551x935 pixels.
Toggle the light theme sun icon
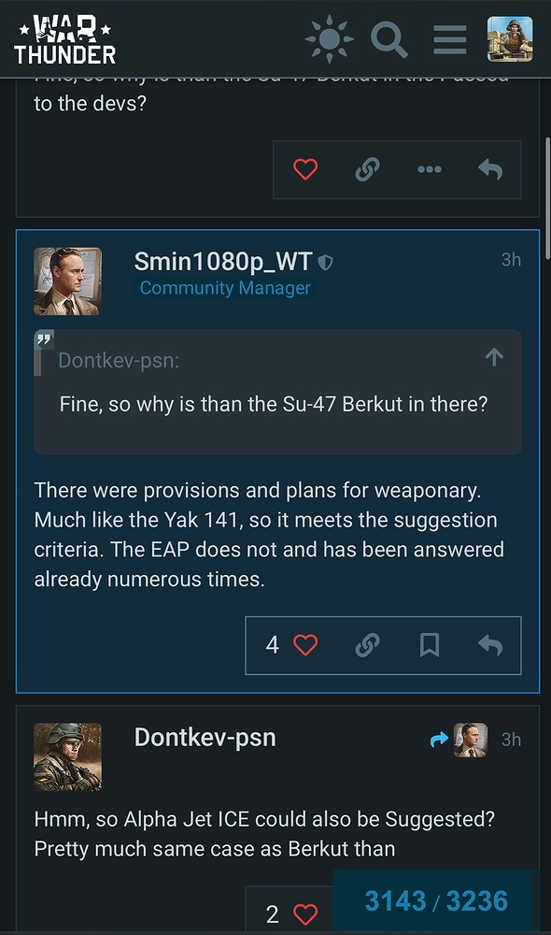coord(329,39)
